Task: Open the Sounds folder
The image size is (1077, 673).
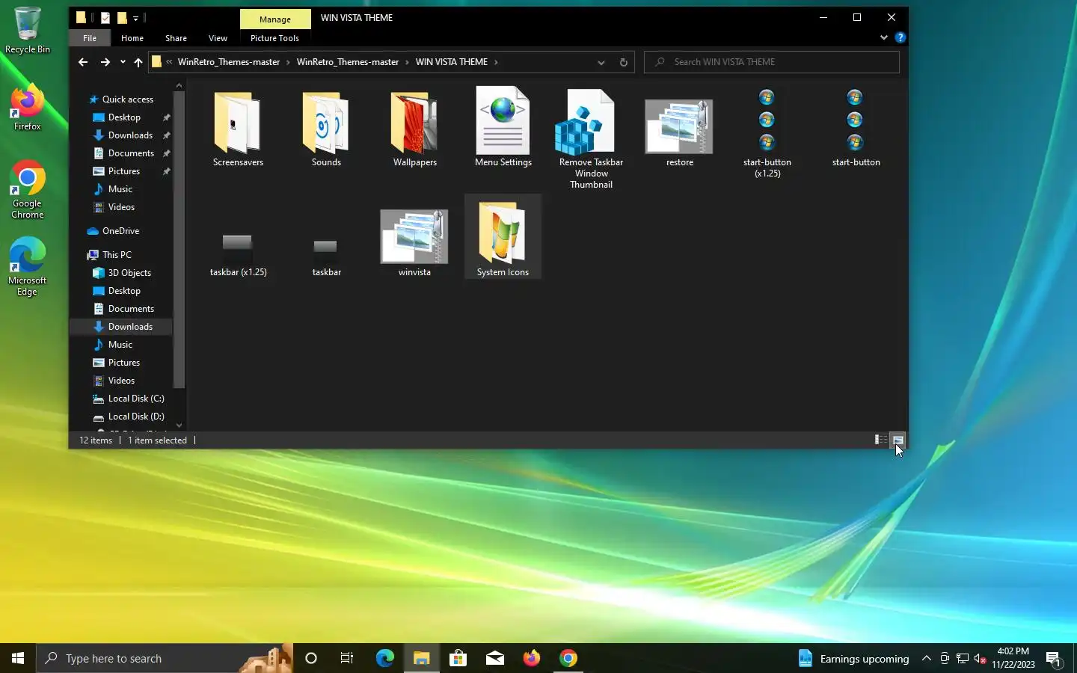Action: [326, 129]
